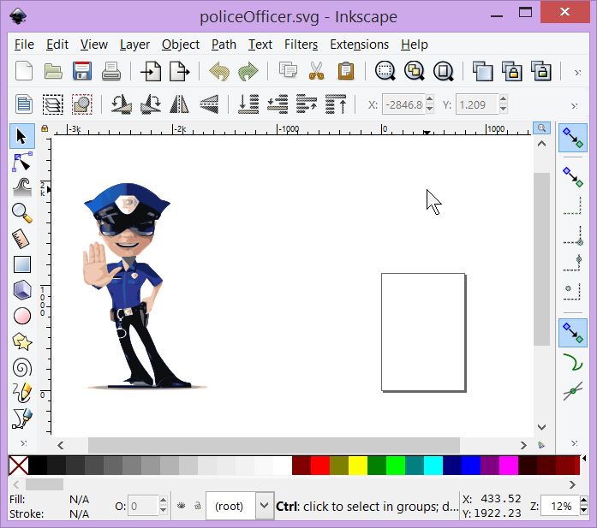This screenshot has height=528, width=597.
Task: Select the Rectangle tool
Action: pyautogui.click(x=22, y=264)
